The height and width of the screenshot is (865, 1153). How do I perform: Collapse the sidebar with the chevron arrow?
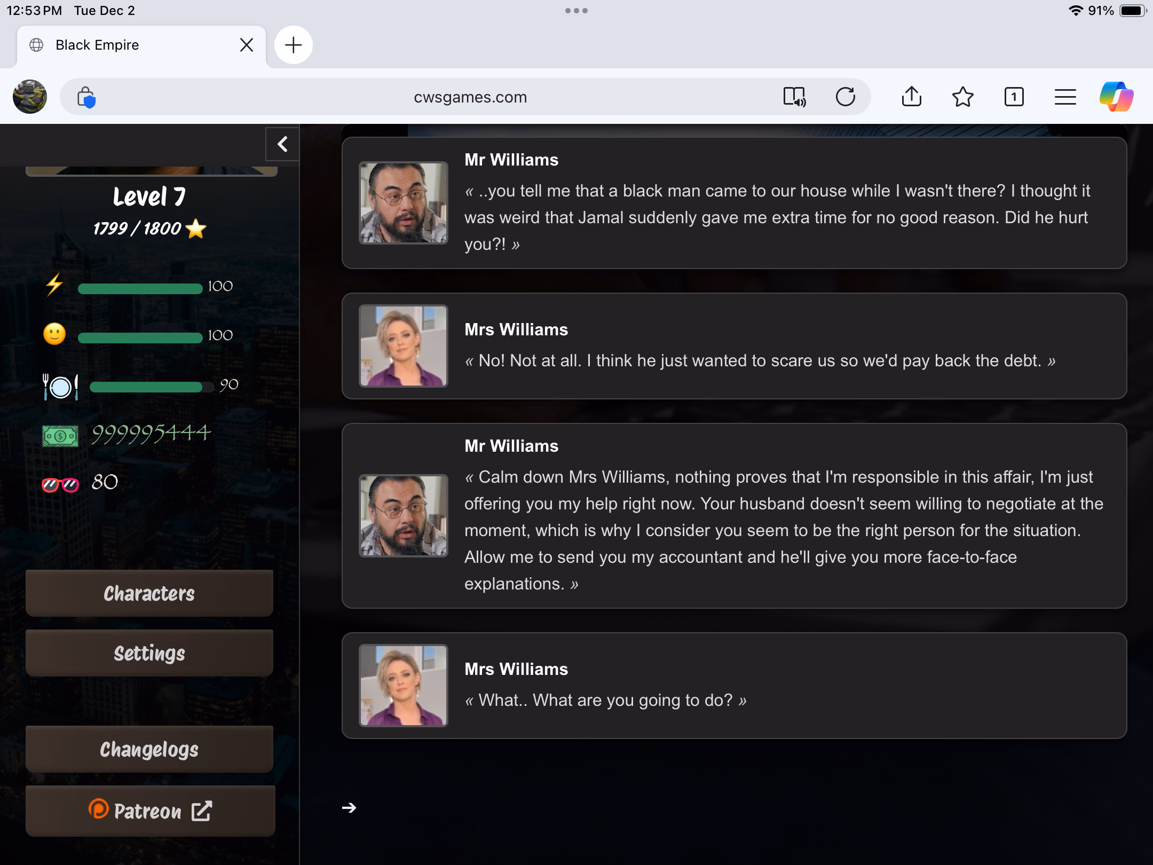tap(282, 144)
